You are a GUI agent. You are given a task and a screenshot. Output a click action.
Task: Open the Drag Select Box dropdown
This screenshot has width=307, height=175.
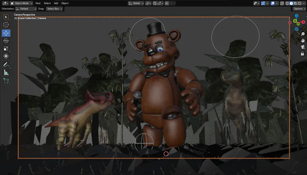click(54, 9)
